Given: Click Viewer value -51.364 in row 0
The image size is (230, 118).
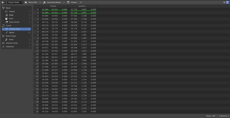Looking at the screenshot, I should click(x=45, y=9).
